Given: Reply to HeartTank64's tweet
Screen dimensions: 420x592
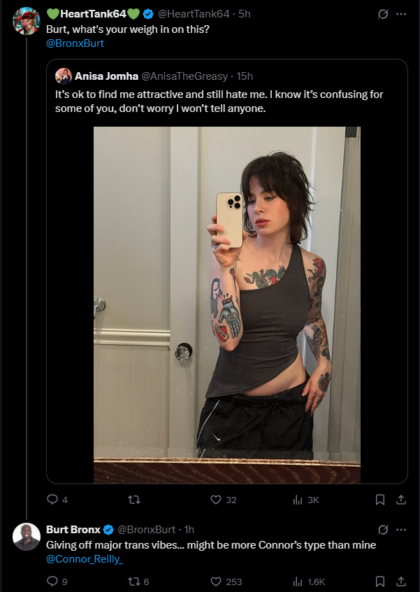Looking at the screenshot, I should click(x=52, y=500).
